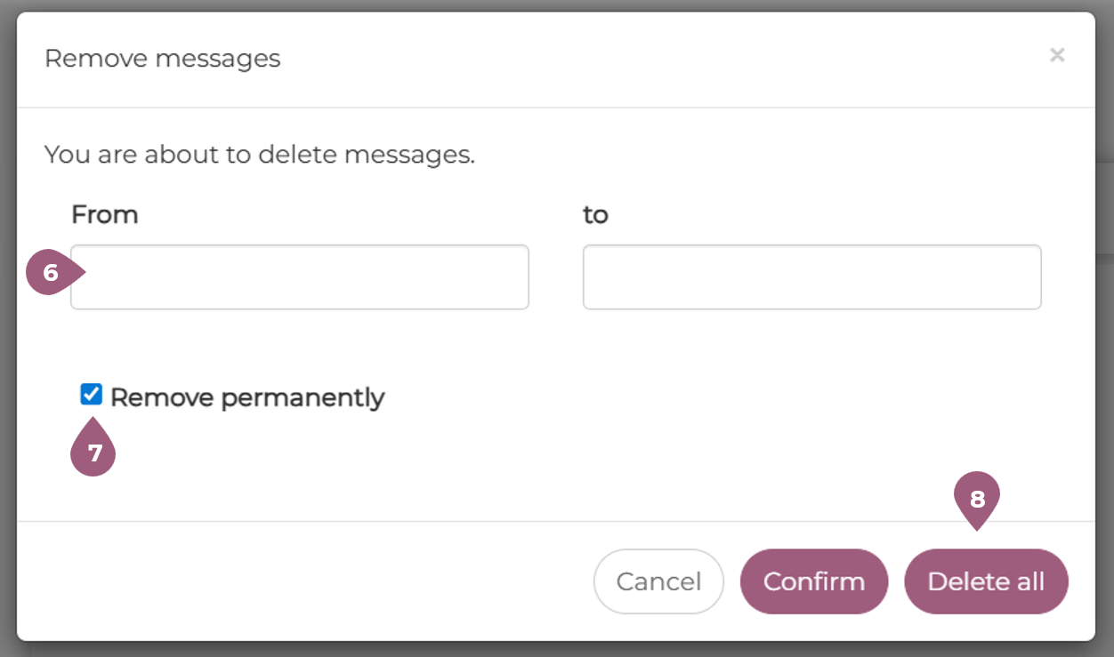The width and height of the screenshot is (1114, 657).
Task: Focus the From input field
Action: click(x=300, y=277)
